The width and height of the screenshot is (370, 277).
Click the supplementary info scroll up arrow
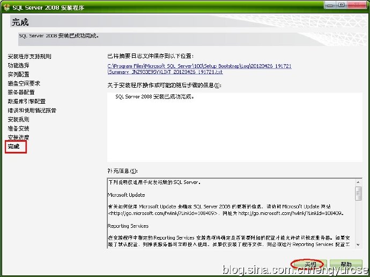point(358,182)
